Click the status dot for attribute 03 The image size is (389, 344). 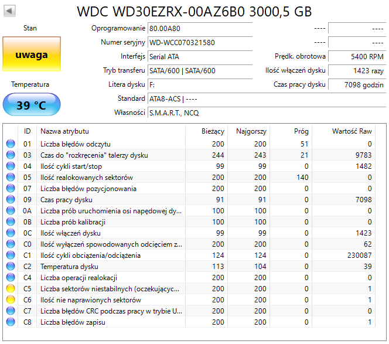point(11,155)
